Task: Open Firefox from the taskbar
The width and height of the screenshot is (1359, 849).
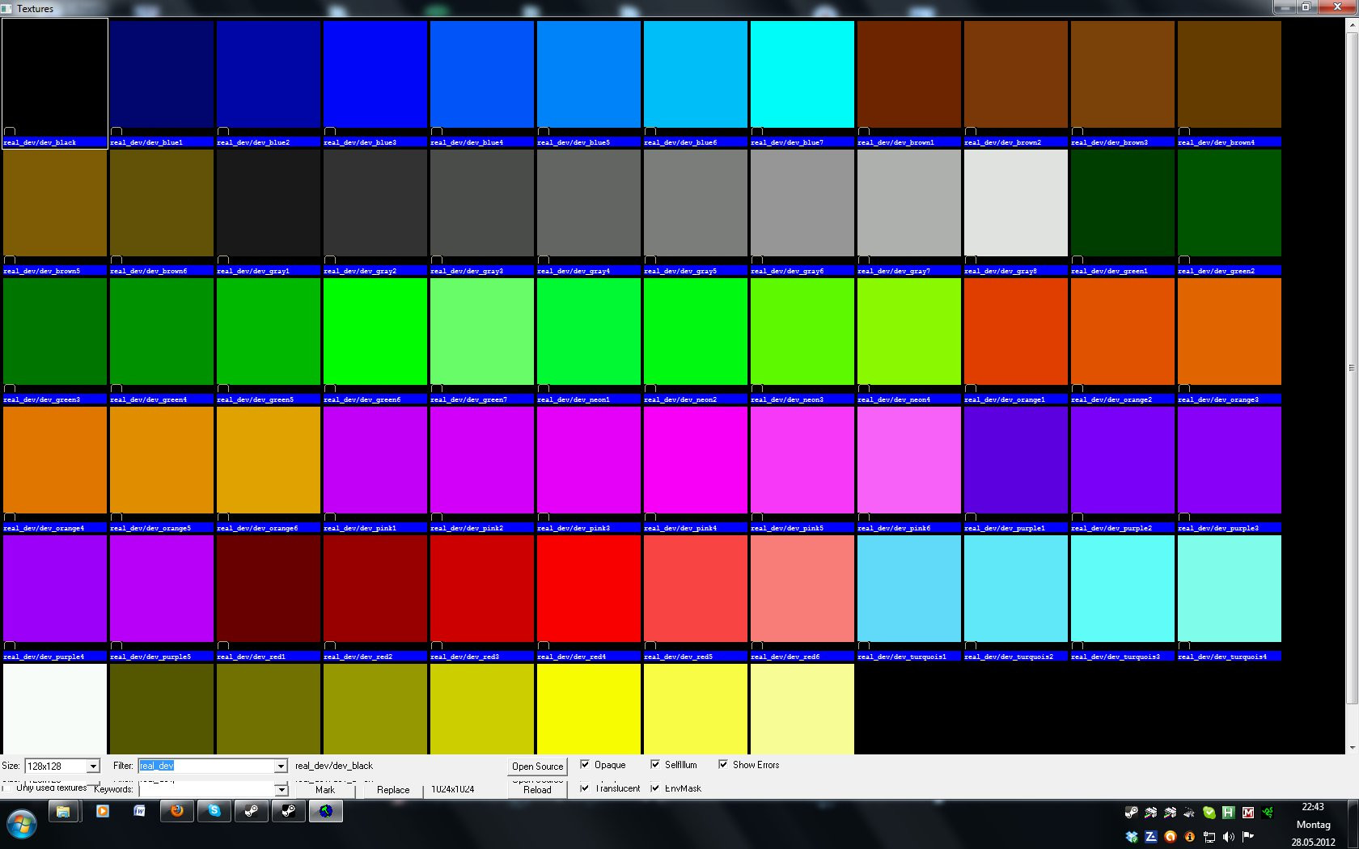Action: pyautogui.click(x=176, y=811)
